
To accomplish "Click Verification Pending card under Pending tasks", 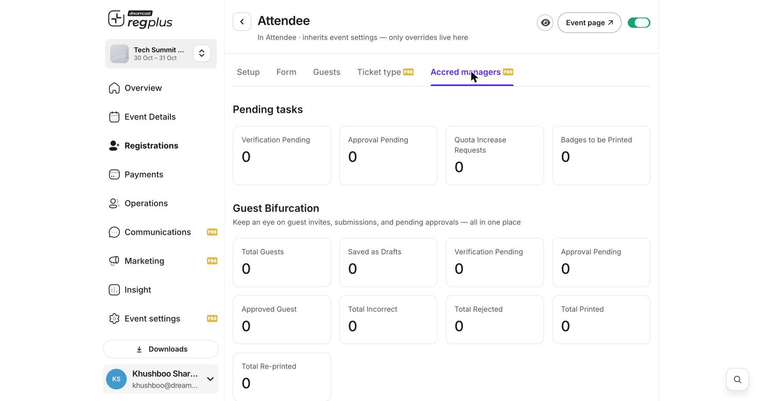I will [282, 155].
